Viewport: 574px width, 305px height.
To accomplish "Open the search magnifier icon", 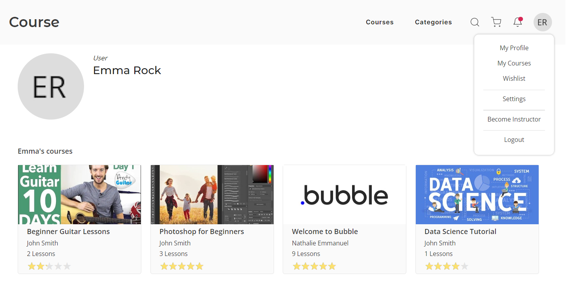I will point(475,22).
